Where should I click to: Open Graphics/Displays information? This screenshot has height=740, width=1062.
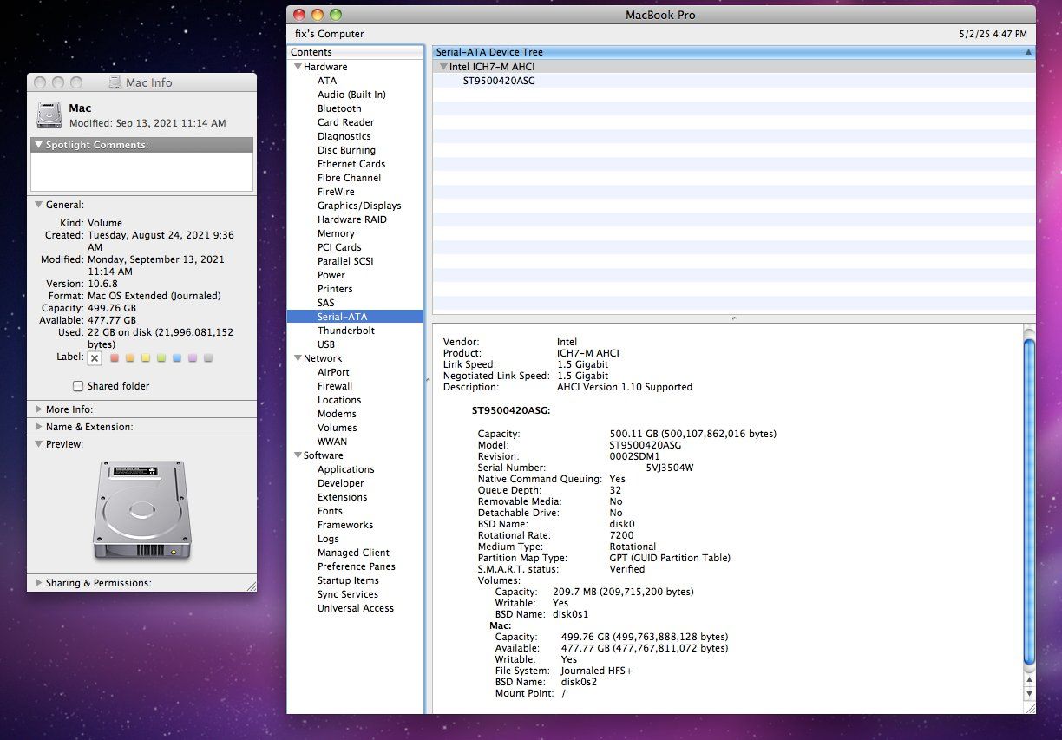pos(359,206)
